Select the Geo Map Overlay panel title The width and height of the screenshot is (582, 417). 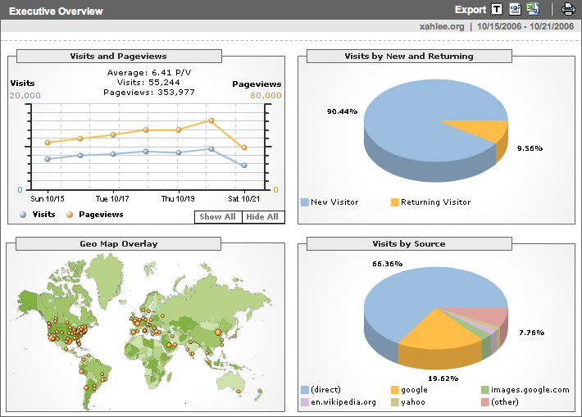pos(119,243)
